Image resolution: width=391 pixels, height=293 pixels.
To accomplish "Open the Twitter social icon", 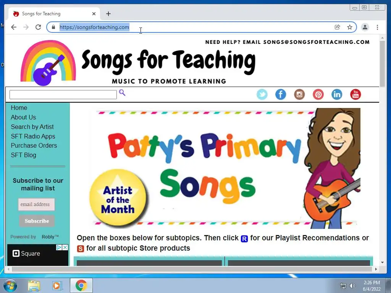I will [x=262, y=95].
